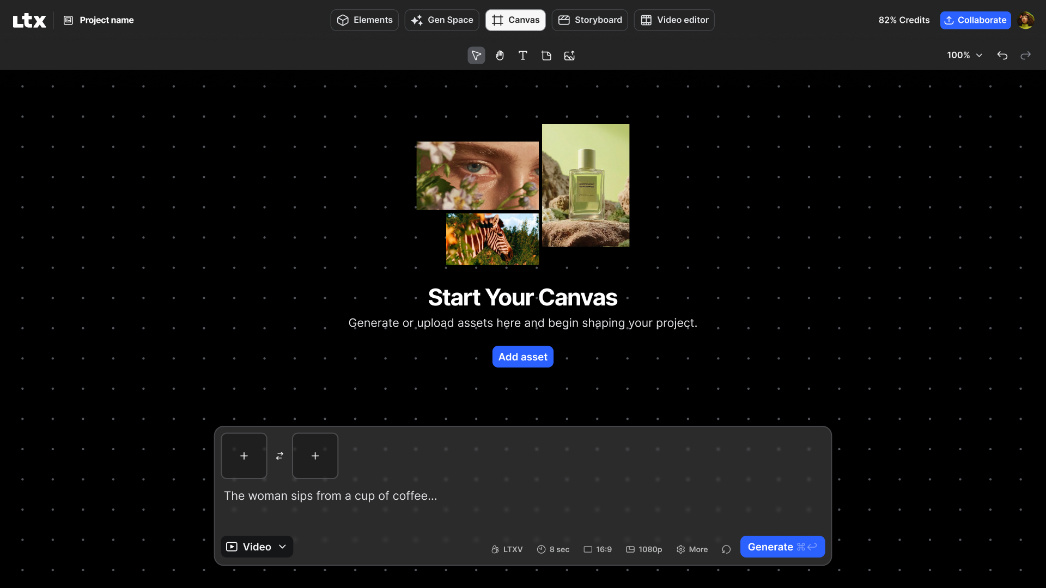The image size is (1046, 588).
Task: Select the pointer selection tool
Action: point(476,56)
